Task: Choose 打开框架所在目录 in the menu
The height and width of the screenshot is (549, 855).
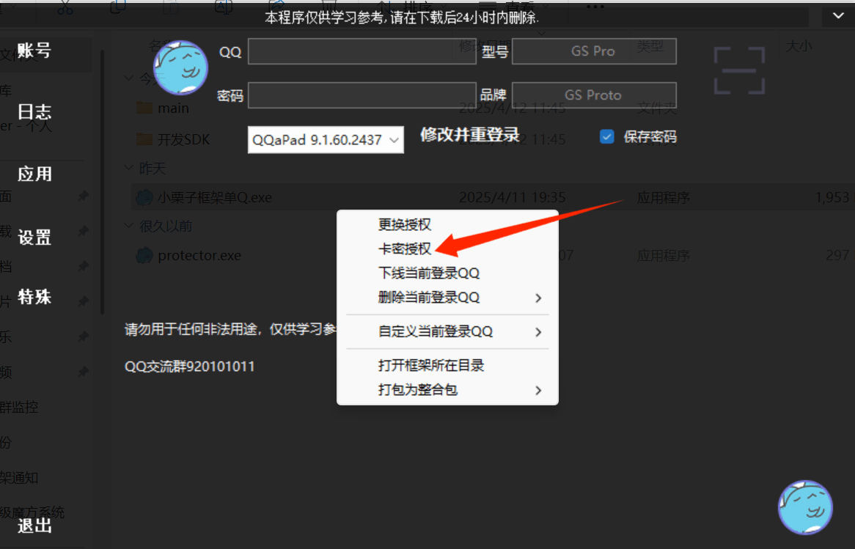Action: click(x=431, y=365)
